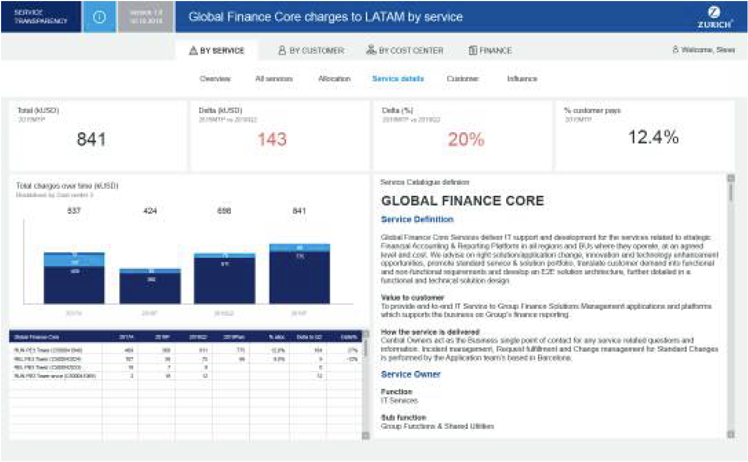Image resolution: width=748 pixels, height=462 pixels.
Task: Click the hierarchy icon beside By Cost Center
Action: pos(371,51)
